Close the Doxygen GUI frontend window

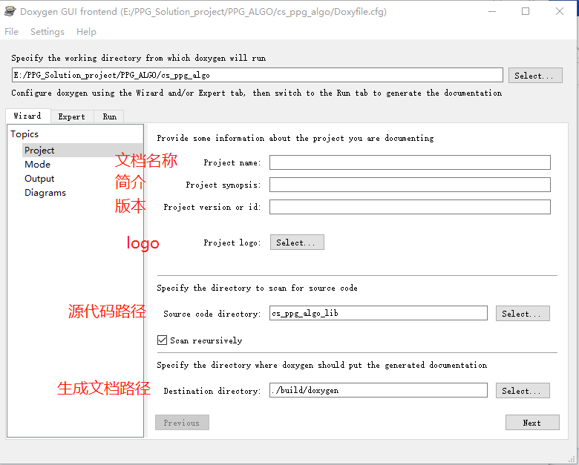coord(560,11)
